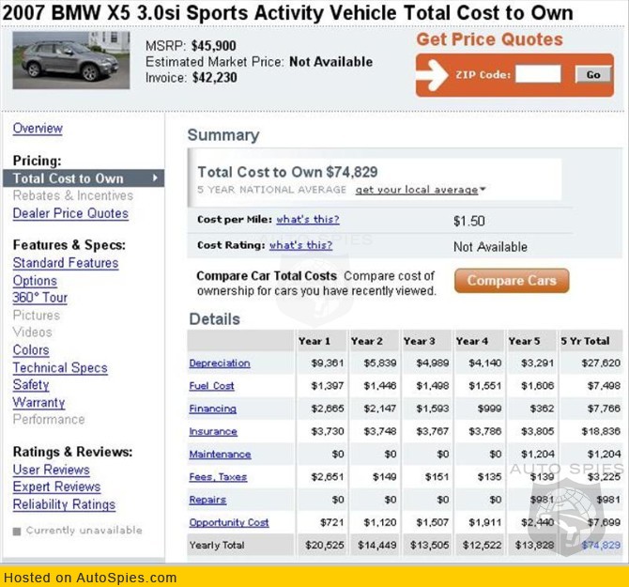Click the Invoice $42,230 value
Image resolution: width=629 pixels, height=587 pixels.
click(x=215, y=77)
